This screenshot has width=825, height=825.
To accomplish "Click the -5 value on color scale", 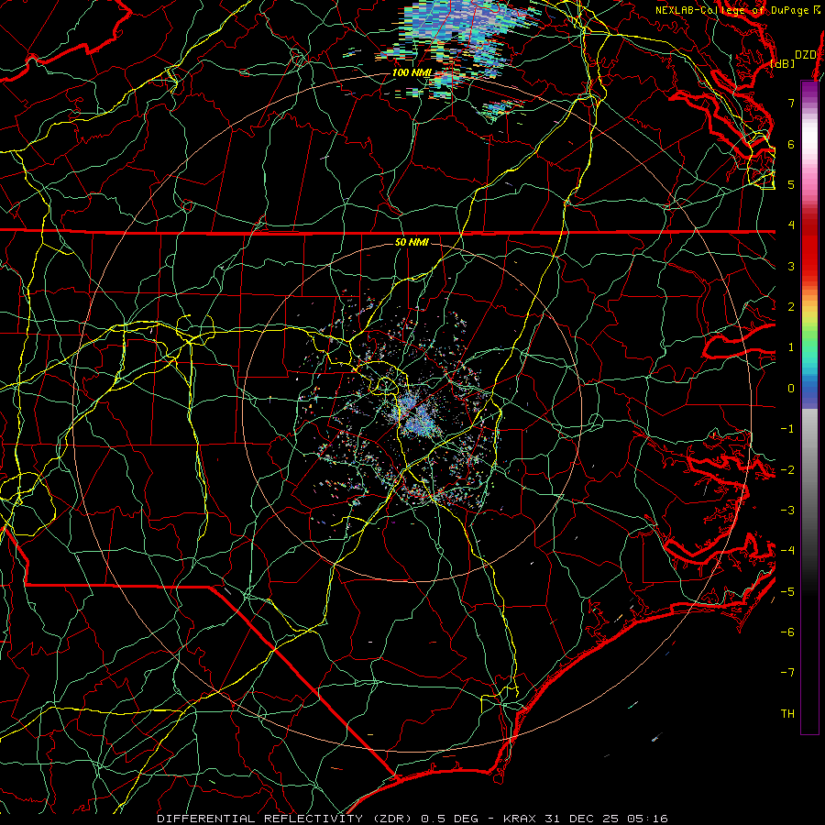I will pyautogui.click(x=787, y=592).
